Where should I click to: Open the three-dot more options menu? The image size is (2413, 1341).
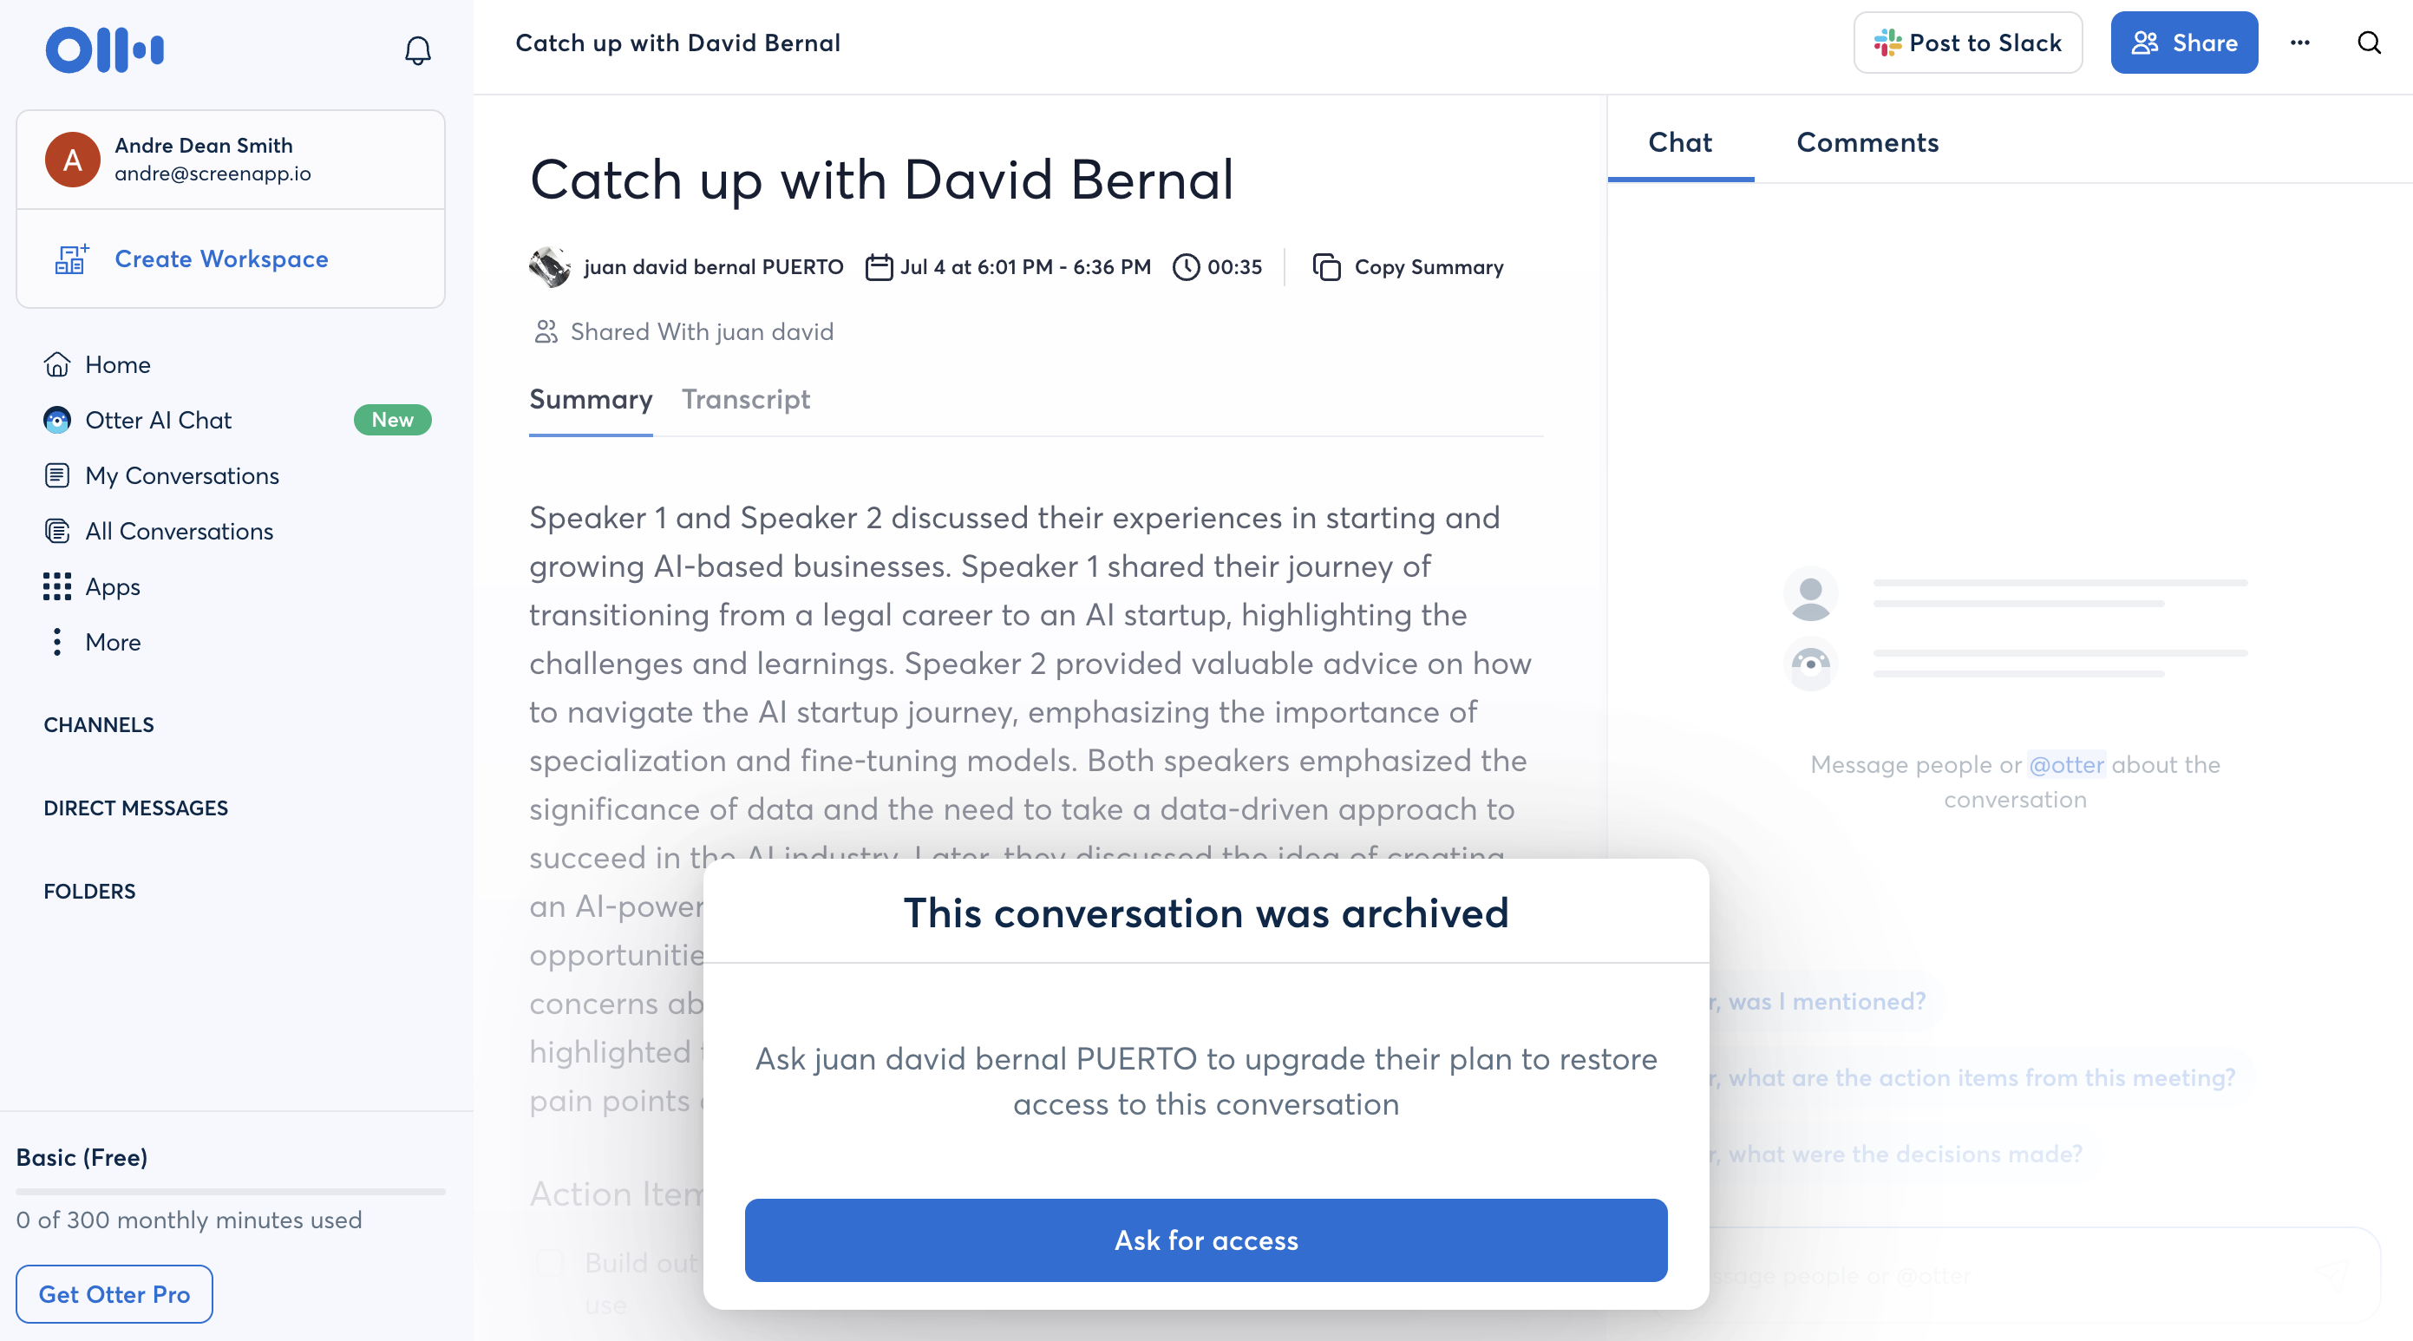(2299, 43)
